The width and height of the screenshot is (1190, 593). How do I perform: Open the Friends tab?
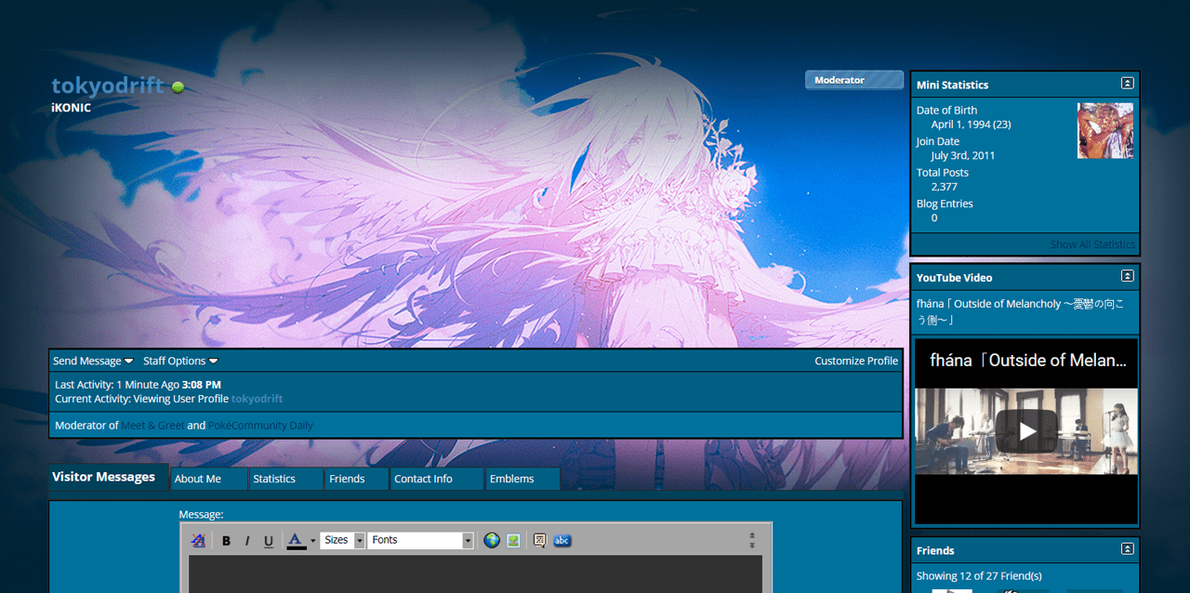click(x=357, y=479)
